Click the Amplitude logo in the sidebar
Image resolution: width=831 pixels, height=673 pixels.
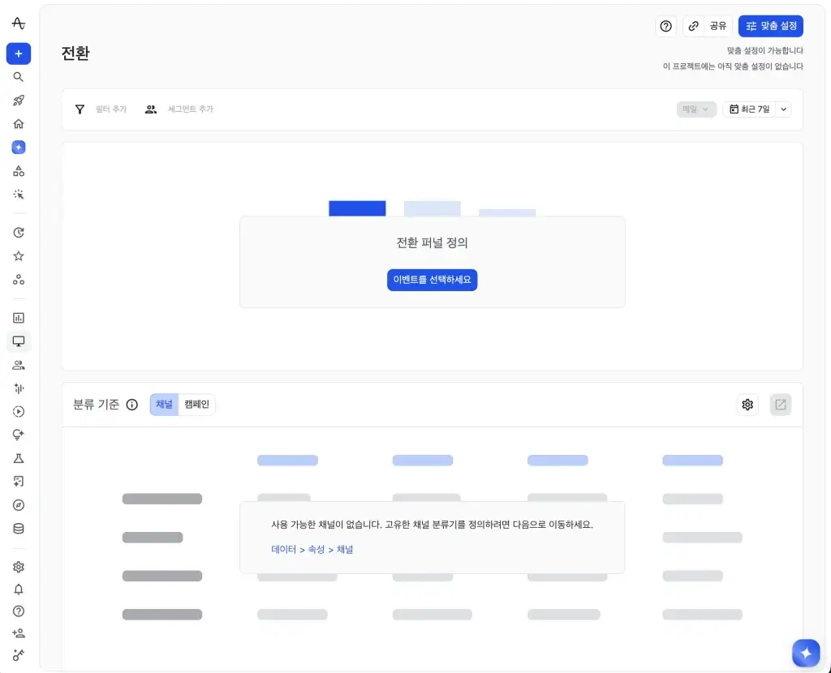[x=19, y=24]
